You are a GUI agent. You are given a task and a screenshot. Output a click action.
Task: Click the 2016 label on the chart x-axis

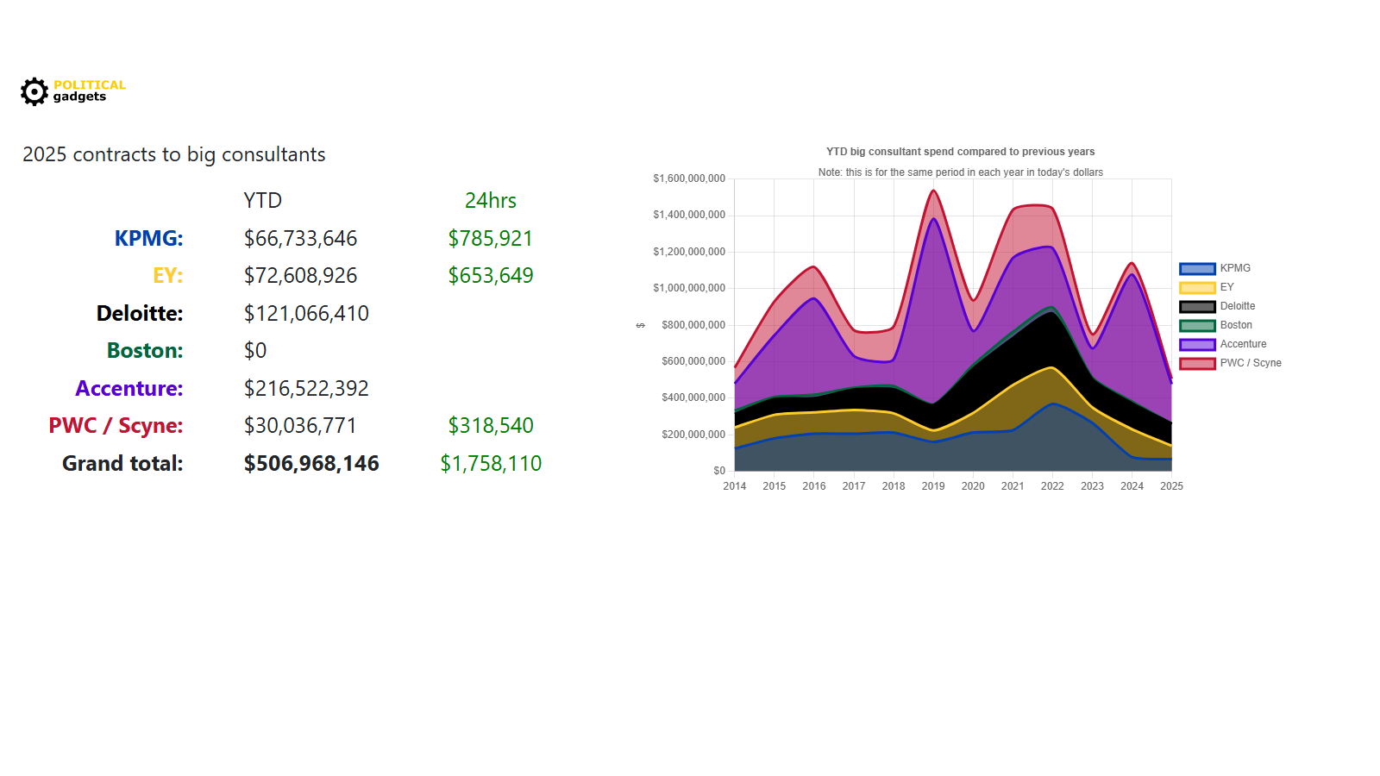(x=814, y=486)
